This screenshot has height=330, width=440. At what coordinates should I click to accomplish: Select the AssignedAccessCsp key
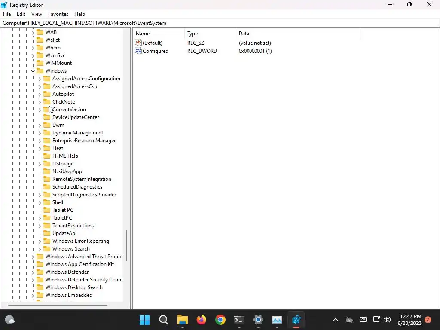point(75,86)
